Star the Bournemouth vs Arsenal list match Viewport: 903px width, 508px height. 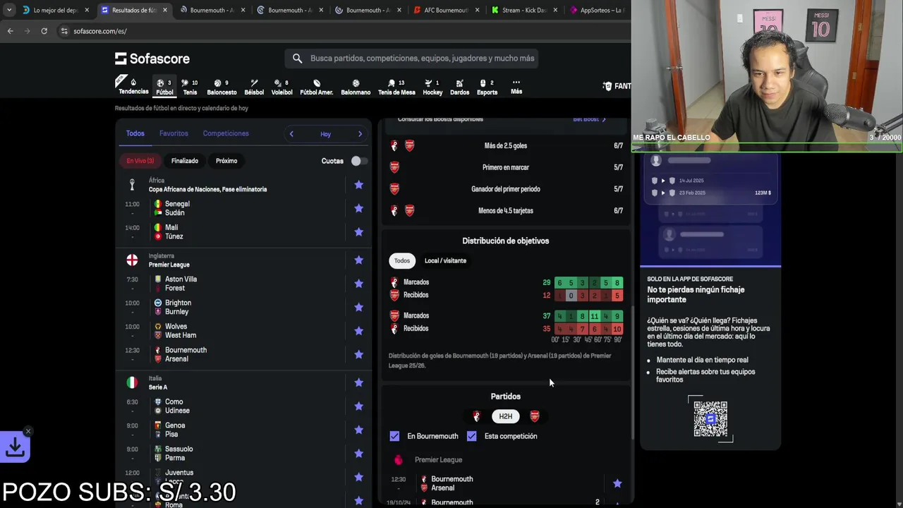click(x=358, y=354)
